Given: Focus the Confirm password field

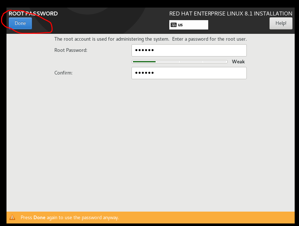Looking at the screenshot, I should 189,73.
